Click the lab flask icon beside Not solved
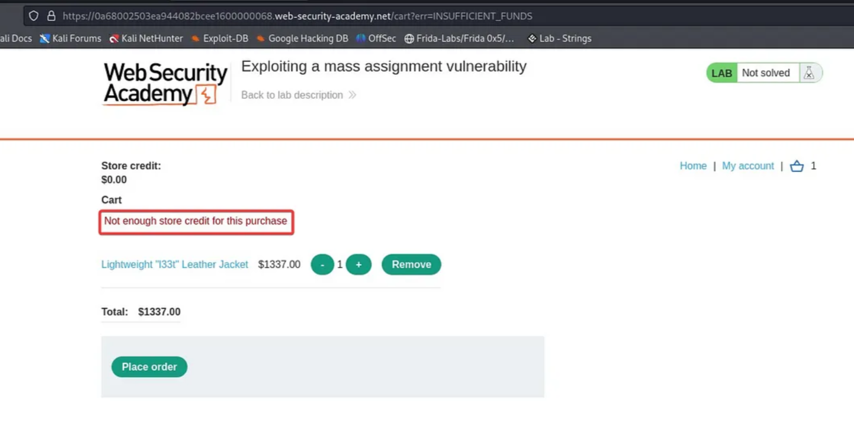 pyautogui.click(x=809, y=73)
